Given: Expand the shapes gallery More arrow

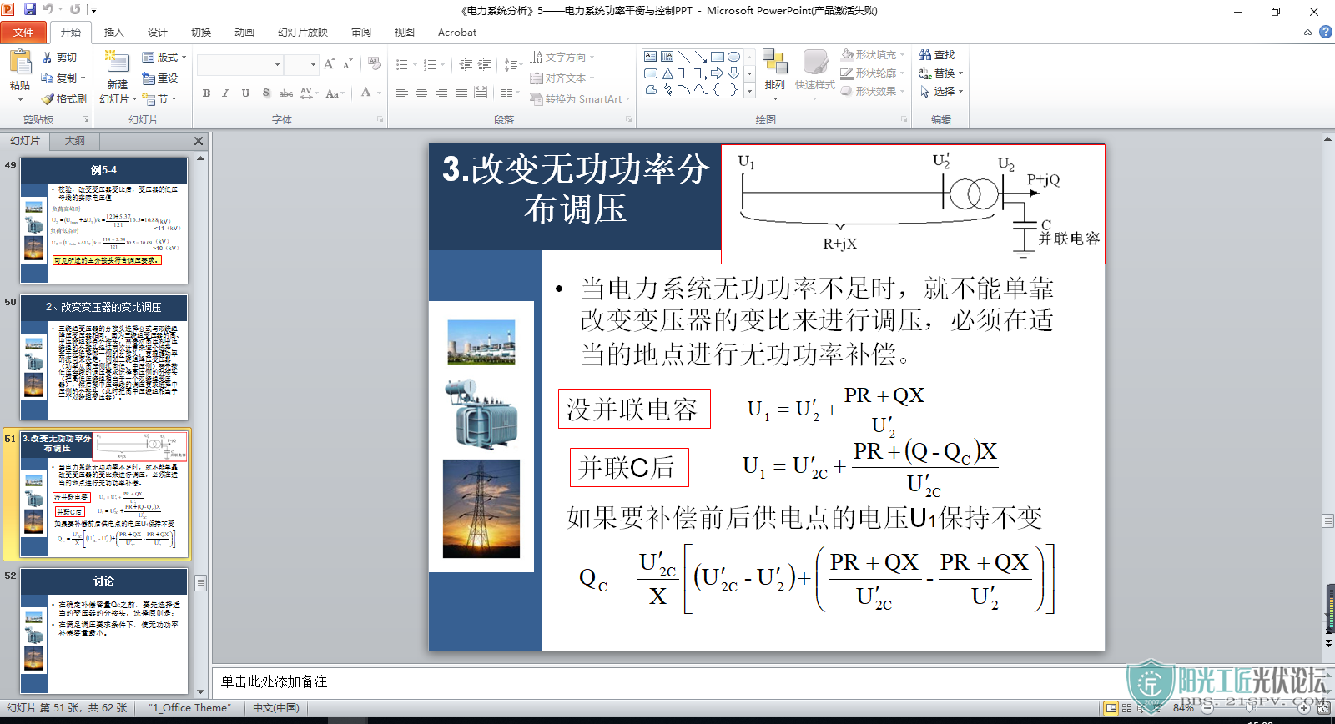Looking at the screenshot, I should (x=749, y=90).
